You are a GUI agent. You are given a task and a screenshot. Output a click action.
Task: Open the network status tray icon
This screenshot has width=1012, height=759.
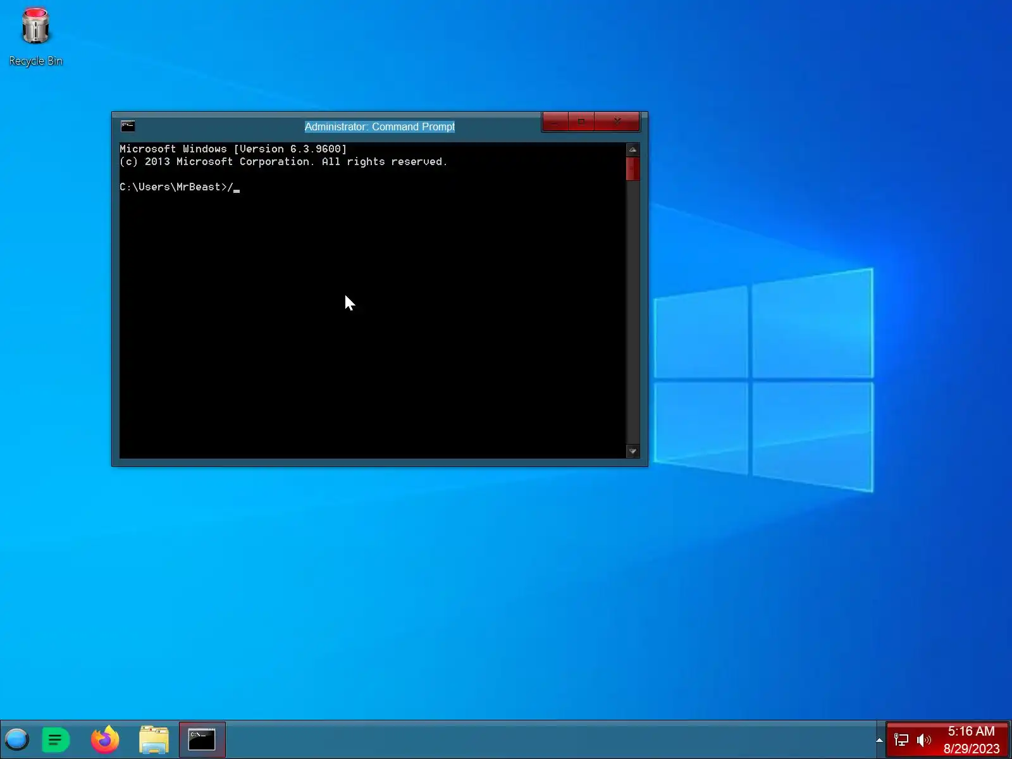901,740
